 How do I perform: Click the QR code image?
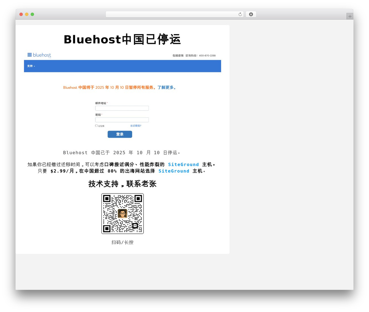point(123,214)
